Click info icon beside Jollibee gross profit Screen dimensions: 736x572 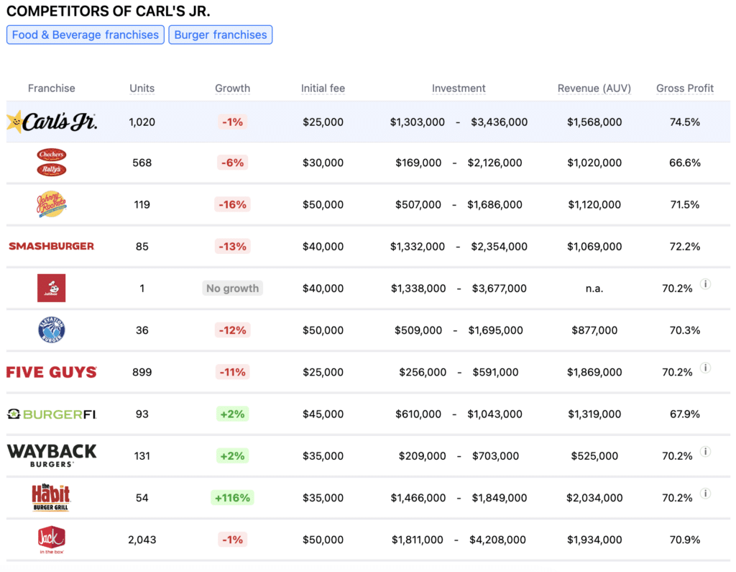pyautogui.click(x=705, y=283)
